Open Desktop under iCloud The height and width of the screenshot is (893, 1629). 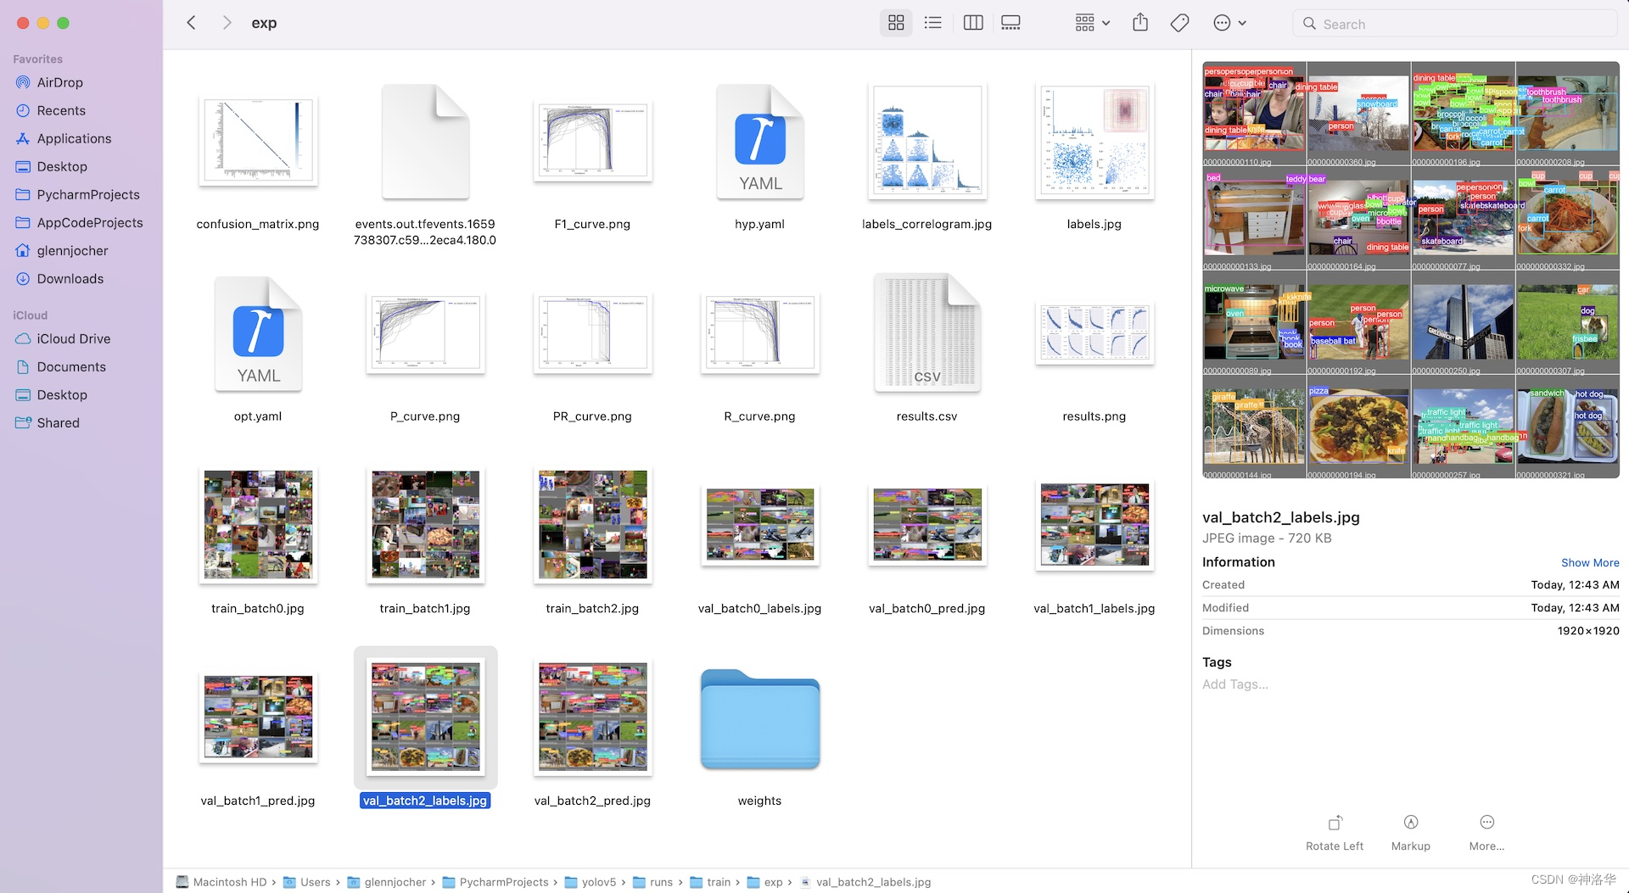[x=62, y=394]
